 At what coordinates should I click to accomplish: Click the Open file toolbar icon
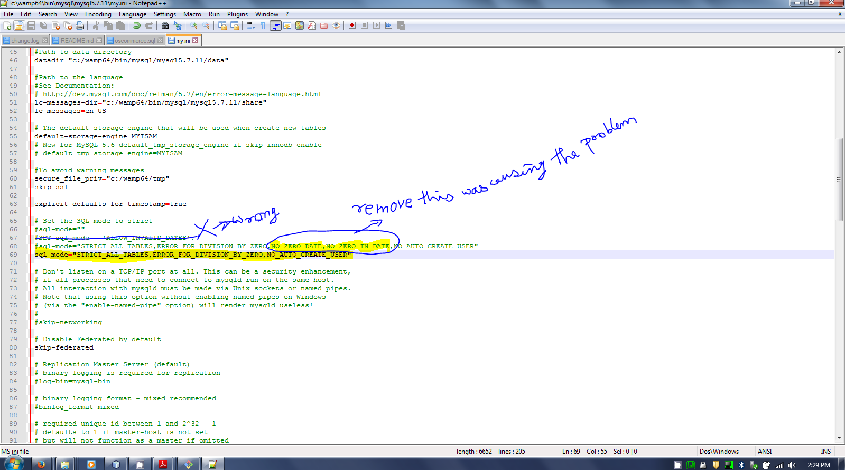(x=19, y=25)
